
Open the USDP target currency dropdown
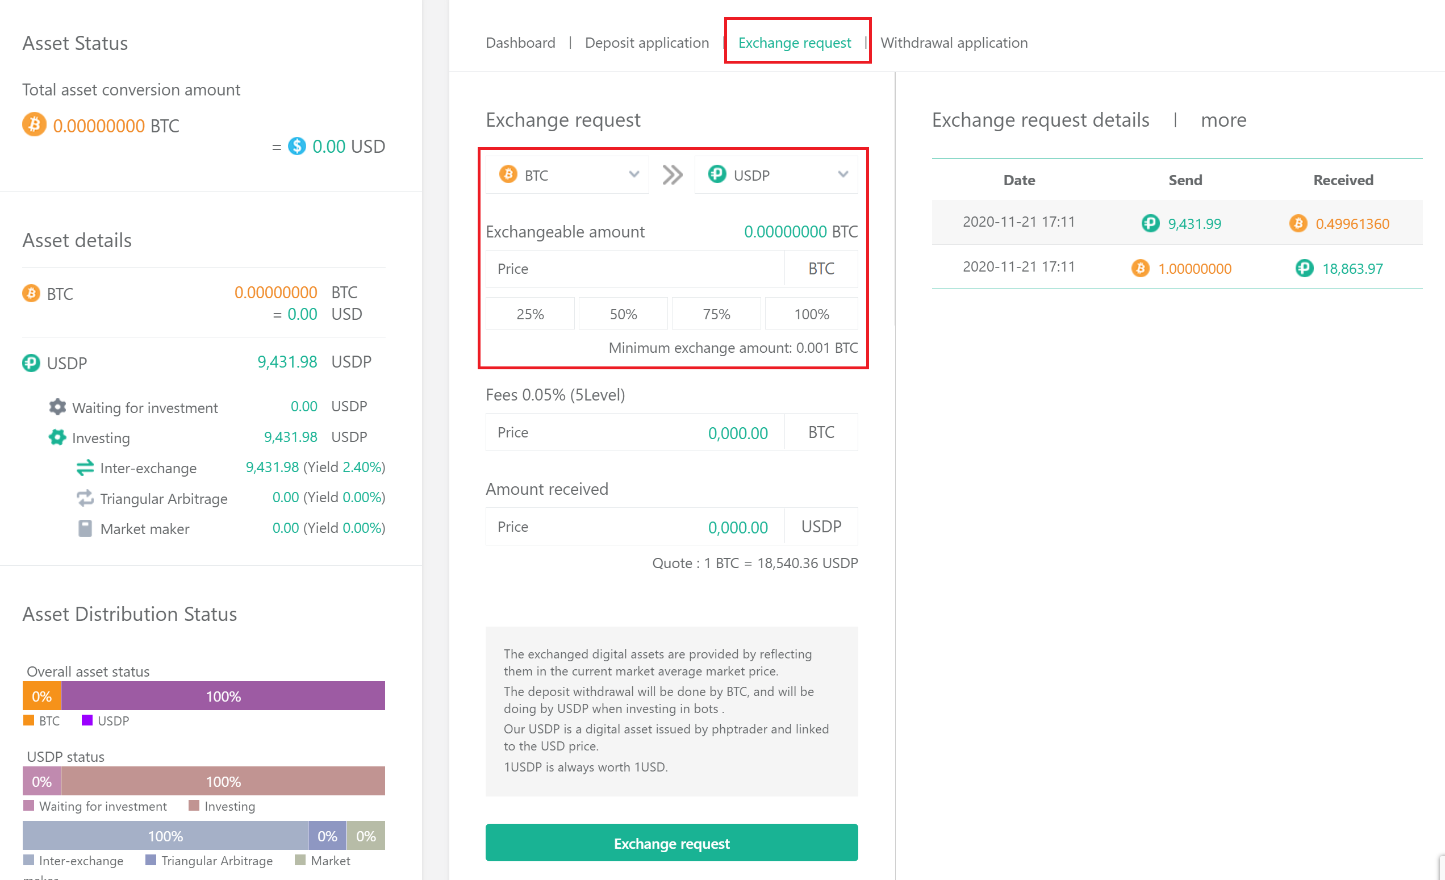[775, 175]
